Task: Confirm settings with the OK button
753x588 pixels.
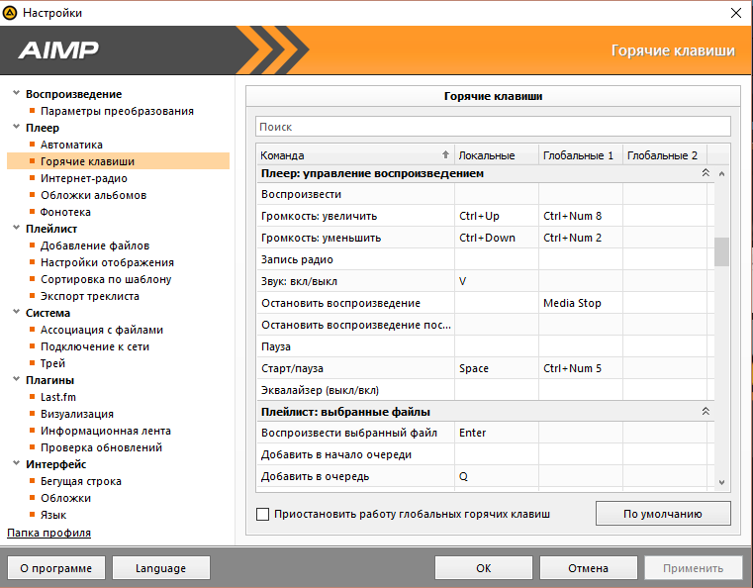Action: 484,568
